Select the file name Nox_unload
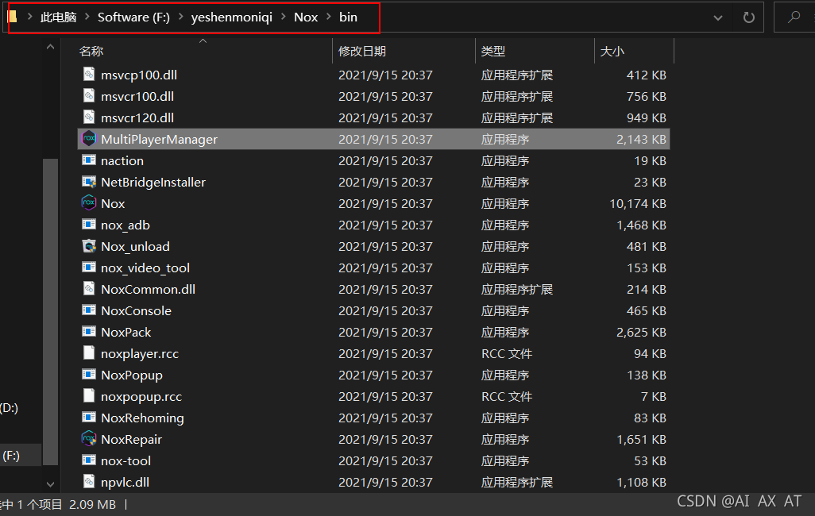815x516 pixels. [x=135, y=246]
